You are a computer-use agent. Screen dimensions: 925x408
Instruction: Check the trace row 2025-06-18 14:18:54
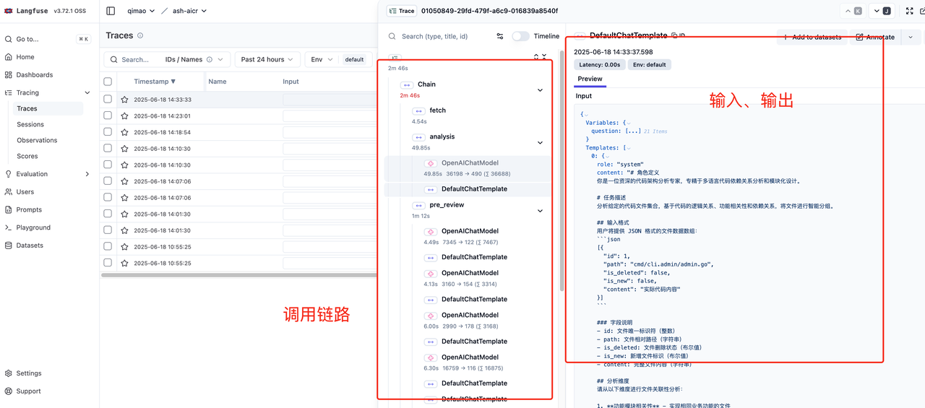[x=108, y=132]
